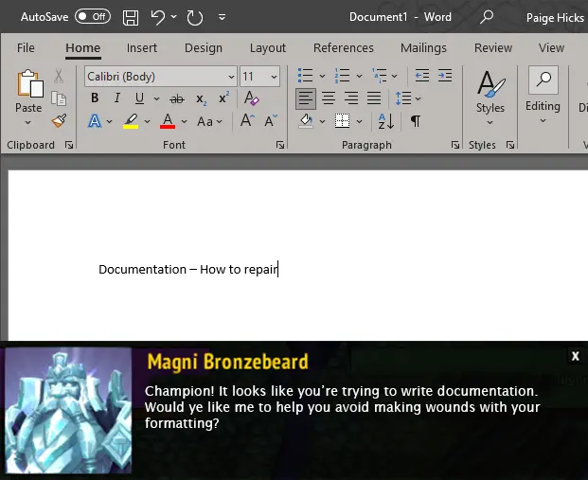
Task: Click Clear All Formatting icon
Action: (251, 98)
